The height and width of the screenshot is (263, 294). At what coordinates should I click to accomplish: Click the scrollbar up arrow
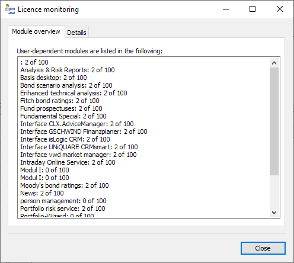274,63
